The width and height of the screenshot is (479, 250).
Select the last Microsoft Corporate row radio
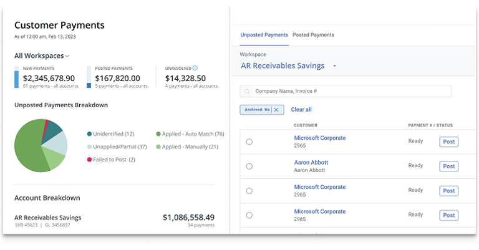[x=249, y=215]
